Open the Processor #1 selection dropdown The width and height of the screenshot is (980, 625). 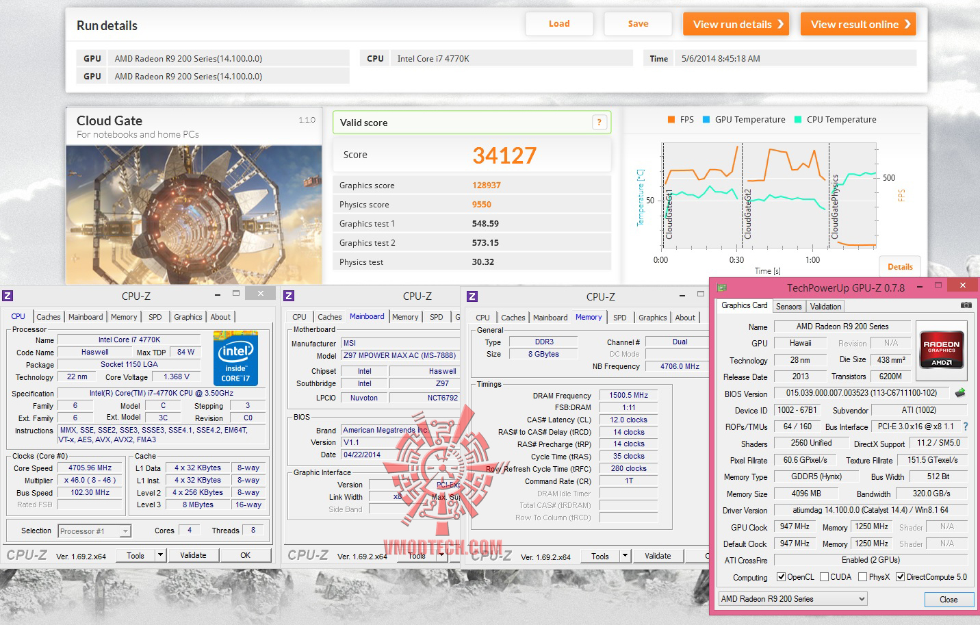coord(94,531)
